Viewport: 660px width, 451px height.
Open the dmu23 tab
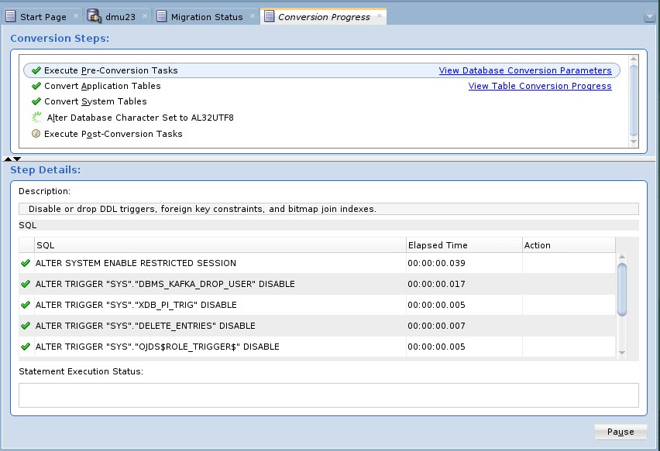pyautogui.click(x=120, y=17)
